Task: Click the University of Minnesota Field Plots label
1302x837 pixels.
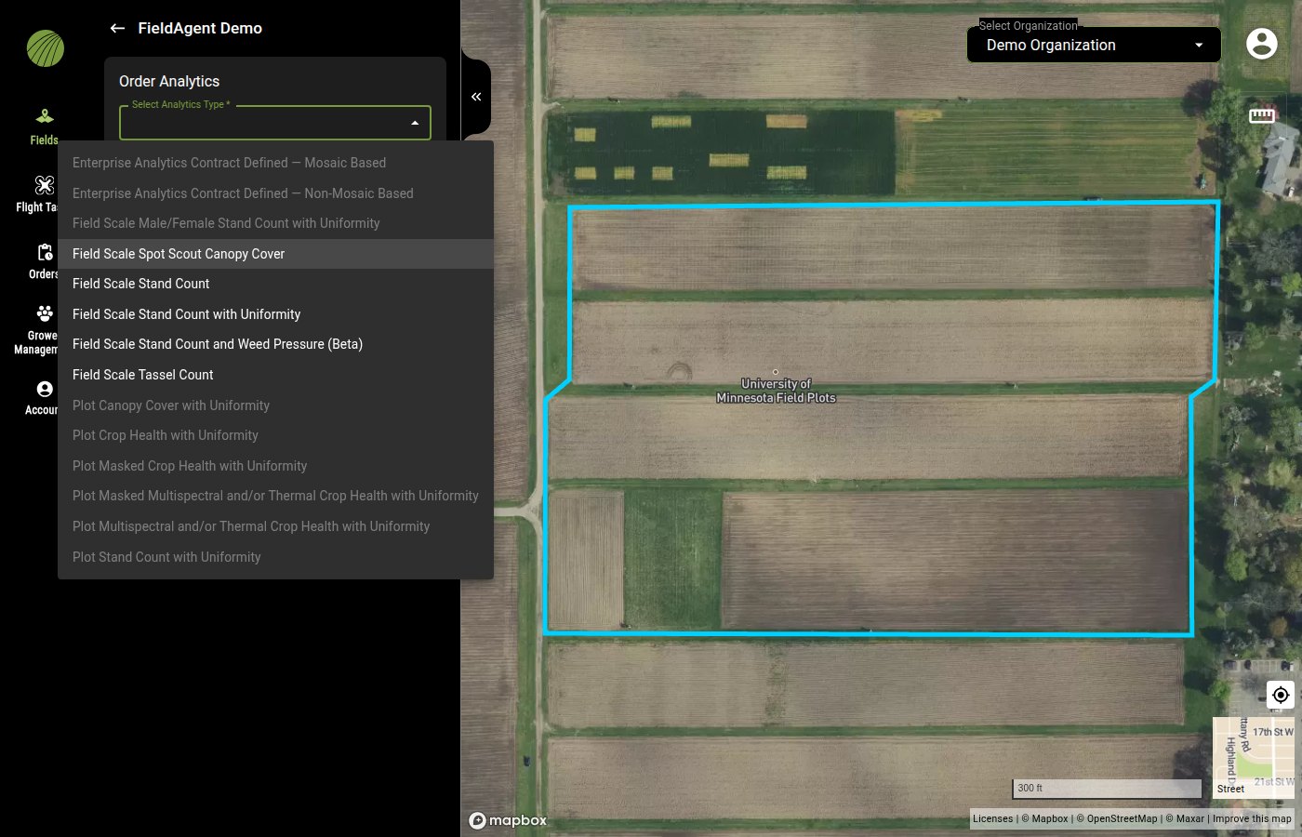Action: (776, 391)
